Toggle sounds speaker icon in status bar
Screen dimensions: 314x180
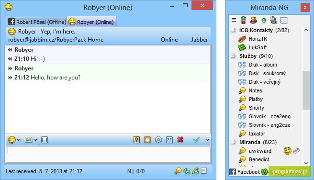(x=187, y=171)
